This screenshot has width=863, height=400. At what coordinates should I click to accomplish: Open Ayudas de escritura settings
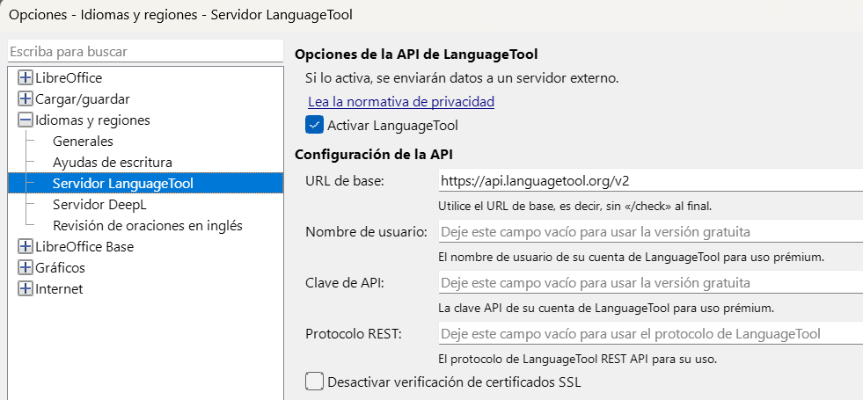pos(112,162)
